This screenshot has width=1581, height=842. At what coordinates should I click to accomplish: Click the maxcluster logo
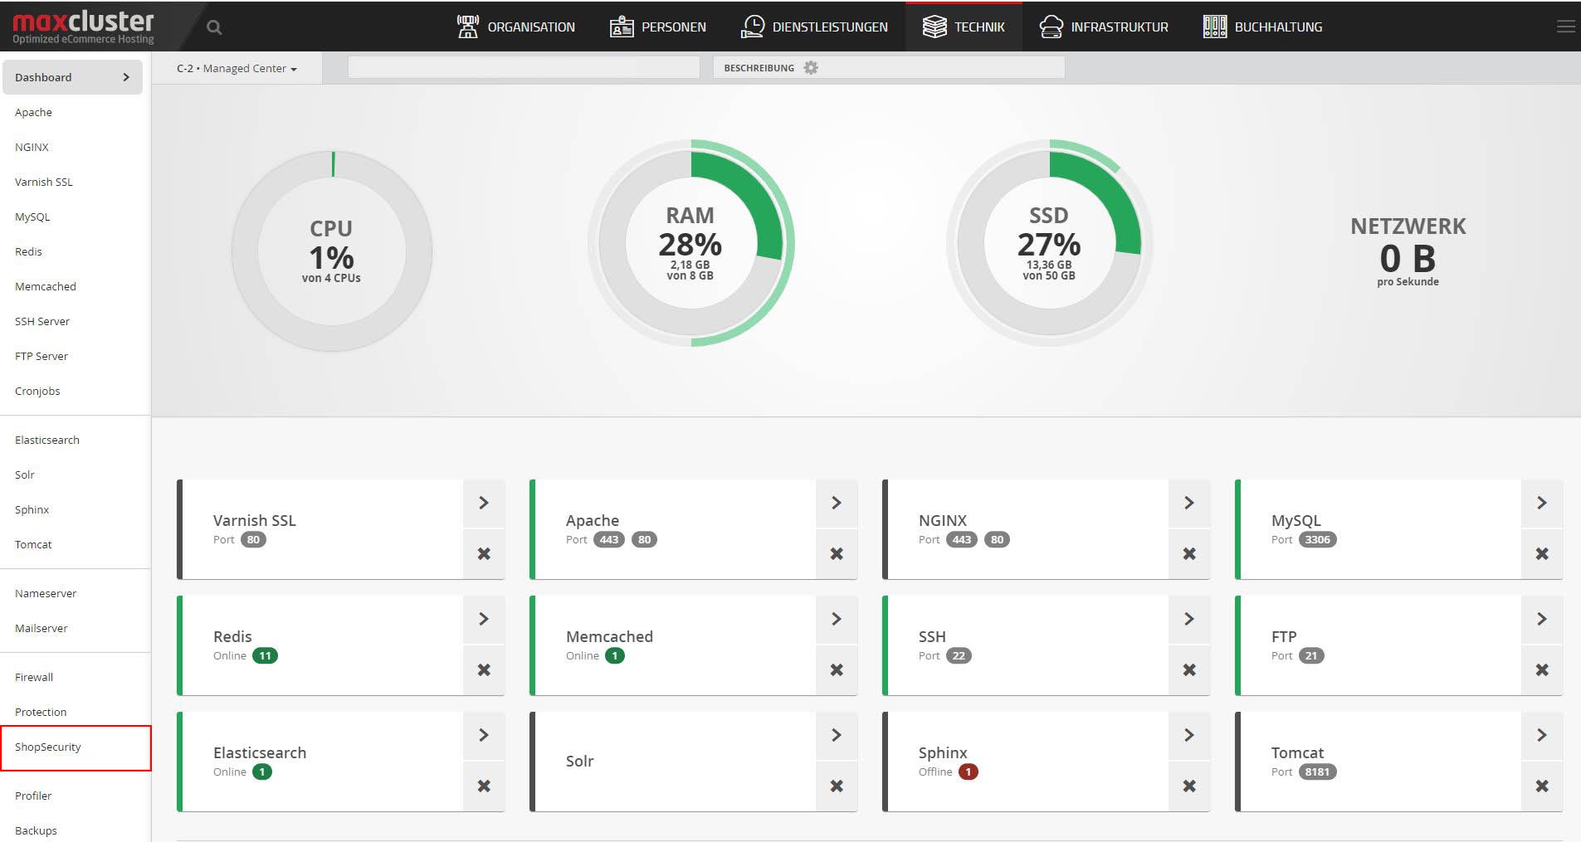click(x=83, y=27)
